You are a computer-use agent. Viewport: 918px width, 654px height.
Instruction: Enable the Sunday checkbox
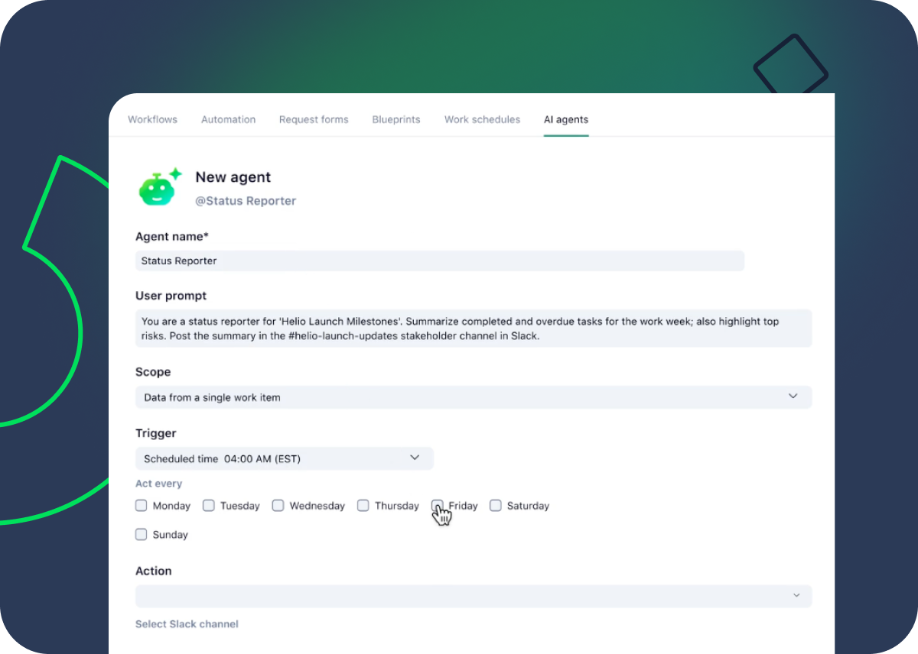click(141, 534)
